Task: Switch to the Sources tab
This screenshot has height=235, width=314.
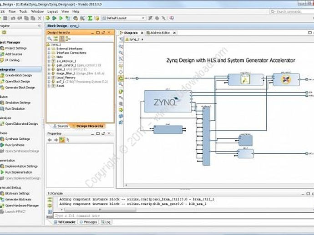Action: pyautogui.click(x=61, y=126)
